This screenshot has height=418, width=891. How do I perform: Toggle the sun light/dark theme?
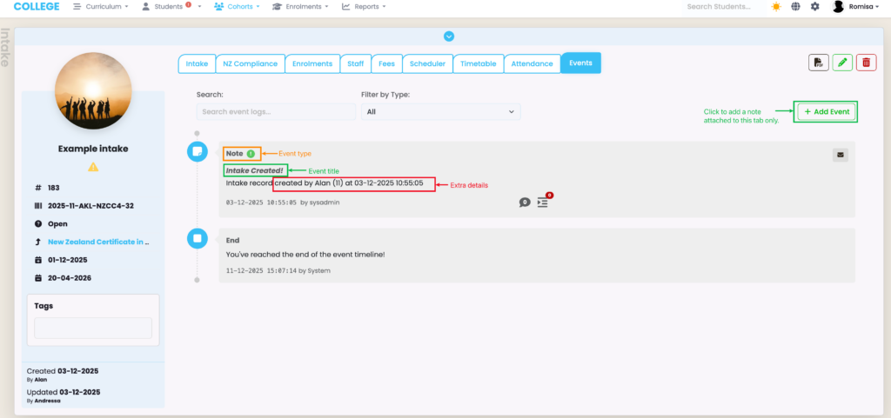pyautogui.click(x=775, y=7)
